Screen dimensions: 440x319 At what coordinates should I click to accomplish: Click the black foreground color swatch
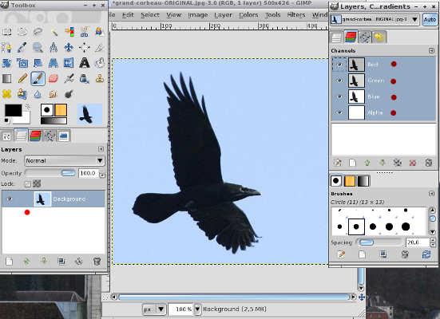tap(13, 110)
